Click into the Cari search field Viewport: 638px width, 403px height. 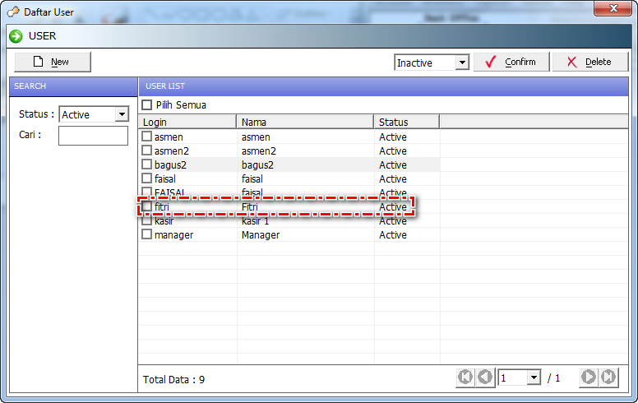93,136
